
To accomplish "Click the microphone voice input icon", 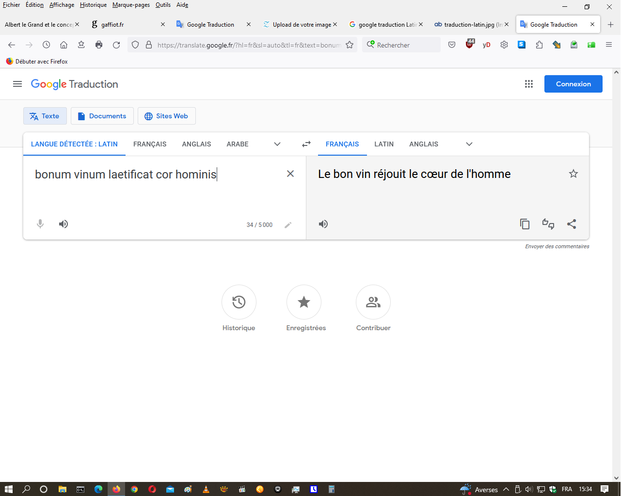I will click(40, 224).
